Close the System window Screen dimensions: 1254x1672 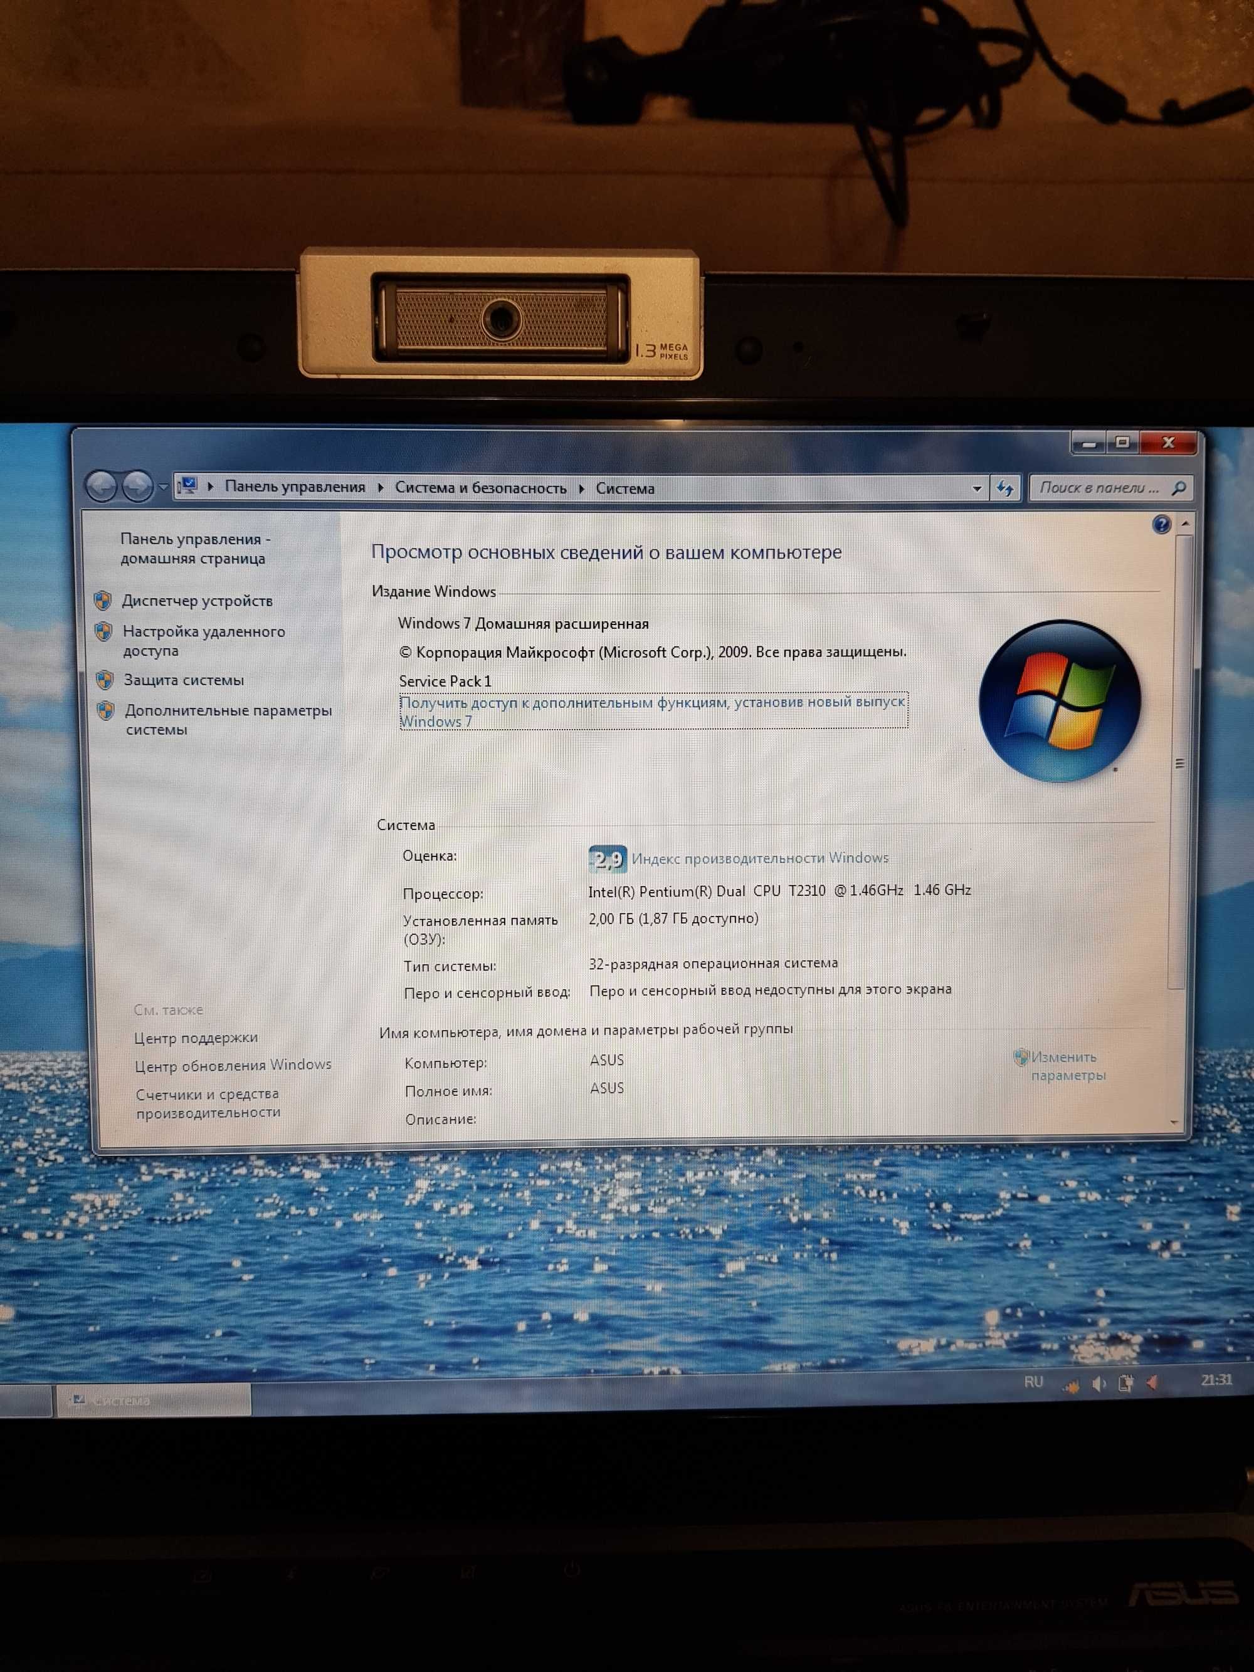[1169, 443]
